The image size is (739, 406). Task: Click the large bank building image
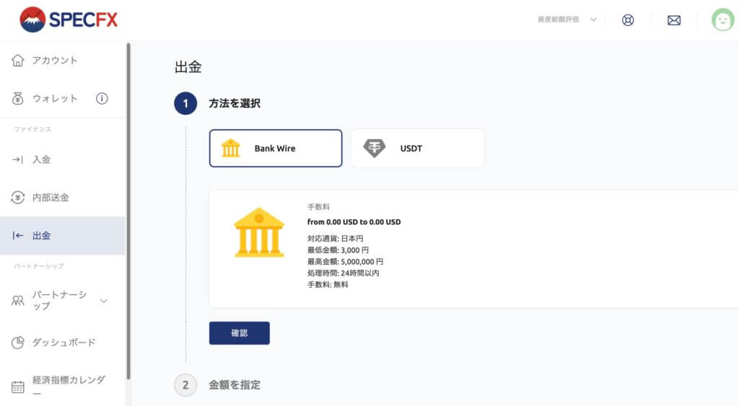coord(259,233)
